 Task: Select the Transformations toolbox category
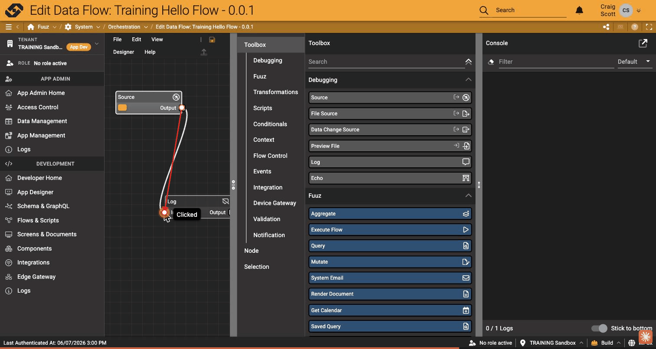(276, 92)
